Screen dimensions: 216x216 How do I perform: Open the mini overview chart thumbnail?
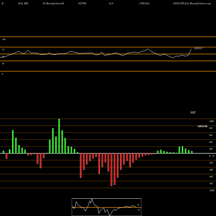point(107,207)
